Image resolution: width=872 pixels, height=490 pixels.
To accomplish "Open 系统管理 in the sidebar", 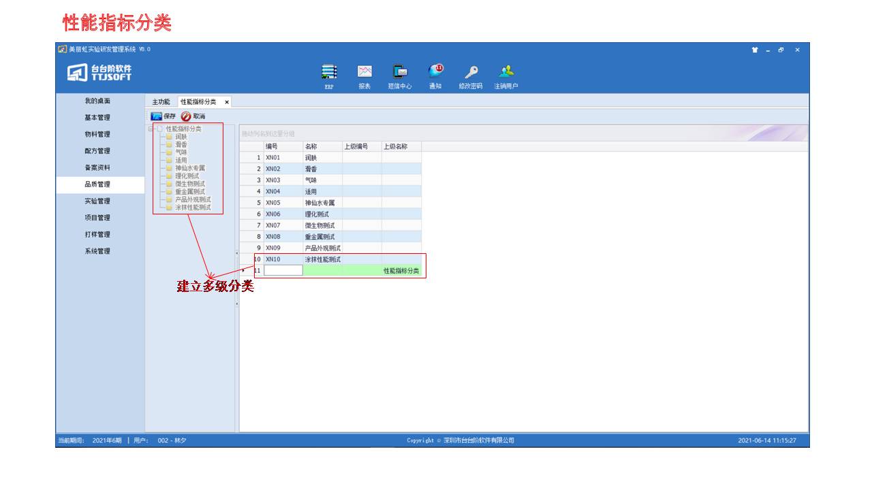I will pyautogui.click(x=97, y=251).
